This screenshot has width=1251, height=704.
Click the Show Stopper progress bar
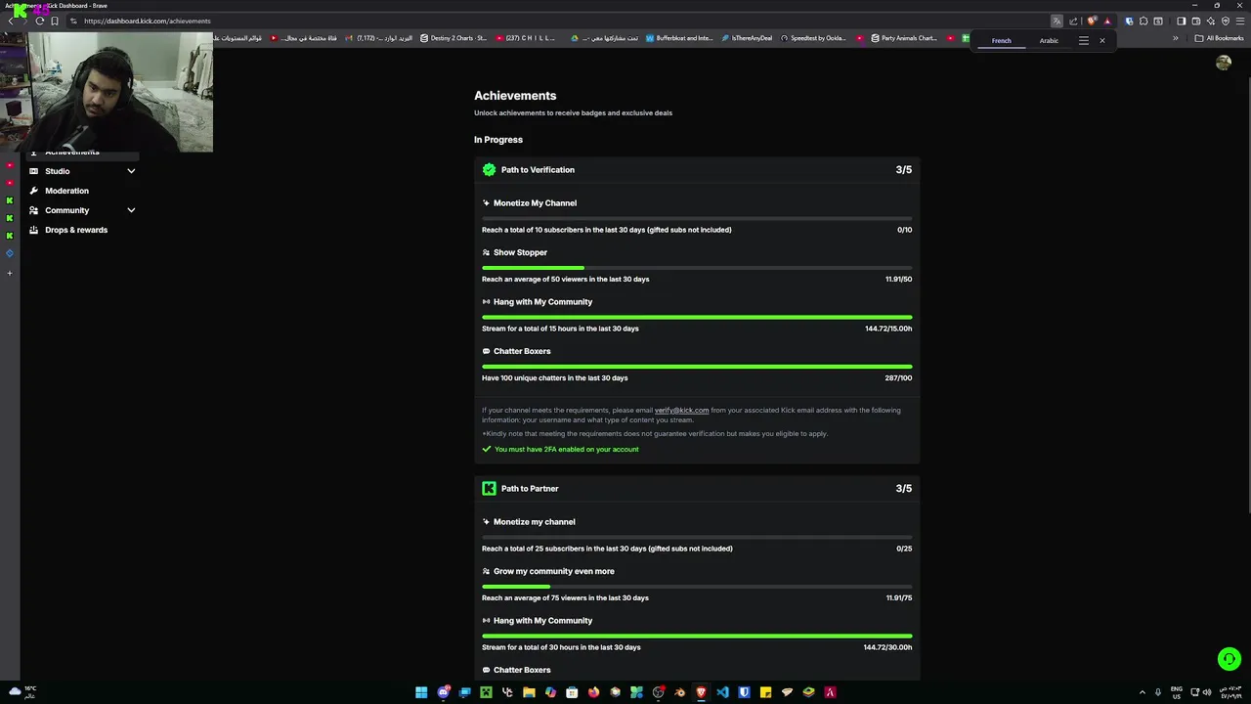[x=697, y=268]
